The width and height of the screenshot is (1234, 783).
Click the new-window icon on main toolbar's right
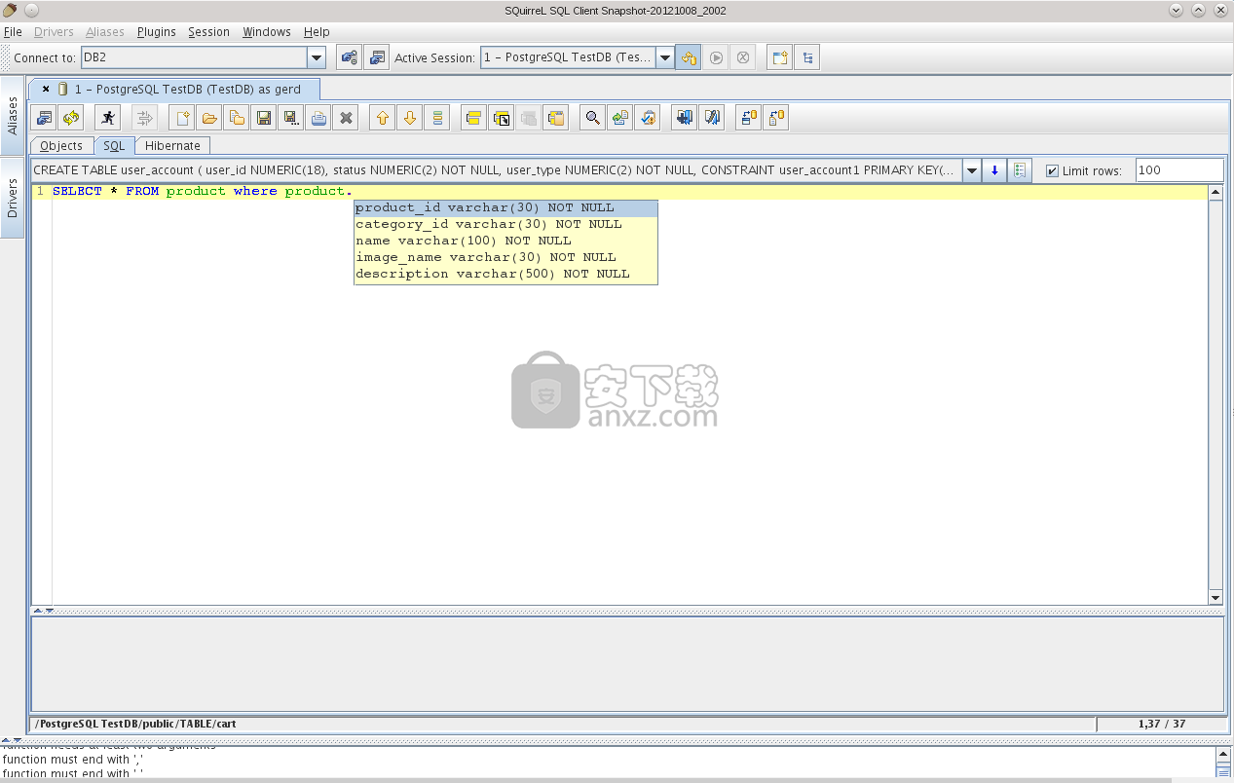780,57
